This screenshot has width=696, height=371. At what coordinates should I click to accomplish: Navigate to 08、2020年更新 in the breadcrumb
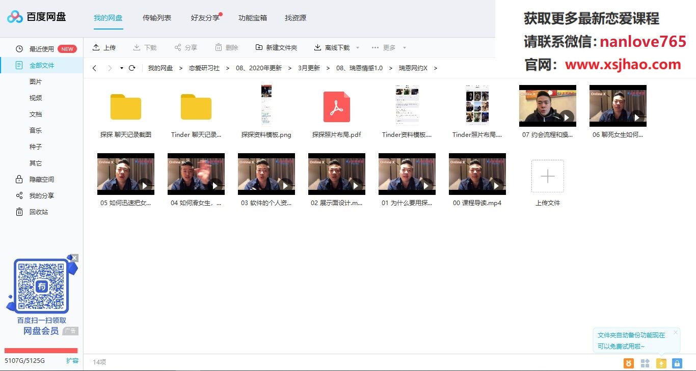pyautogui.click(x=259, y=68)
